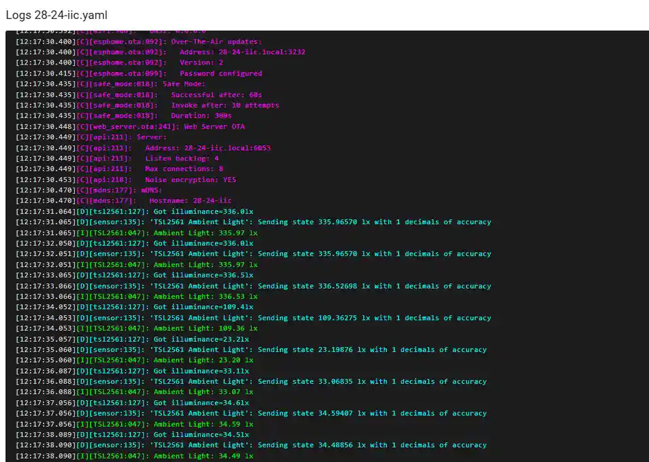Select the "Invoke after: 10 attempts" line
This screenshot has width=649, height=462.
tap(224, 105)
